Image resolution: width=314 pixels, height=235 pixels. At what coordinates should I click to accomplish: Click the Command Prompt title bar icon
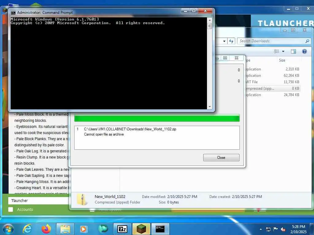[x=13, y=13]
